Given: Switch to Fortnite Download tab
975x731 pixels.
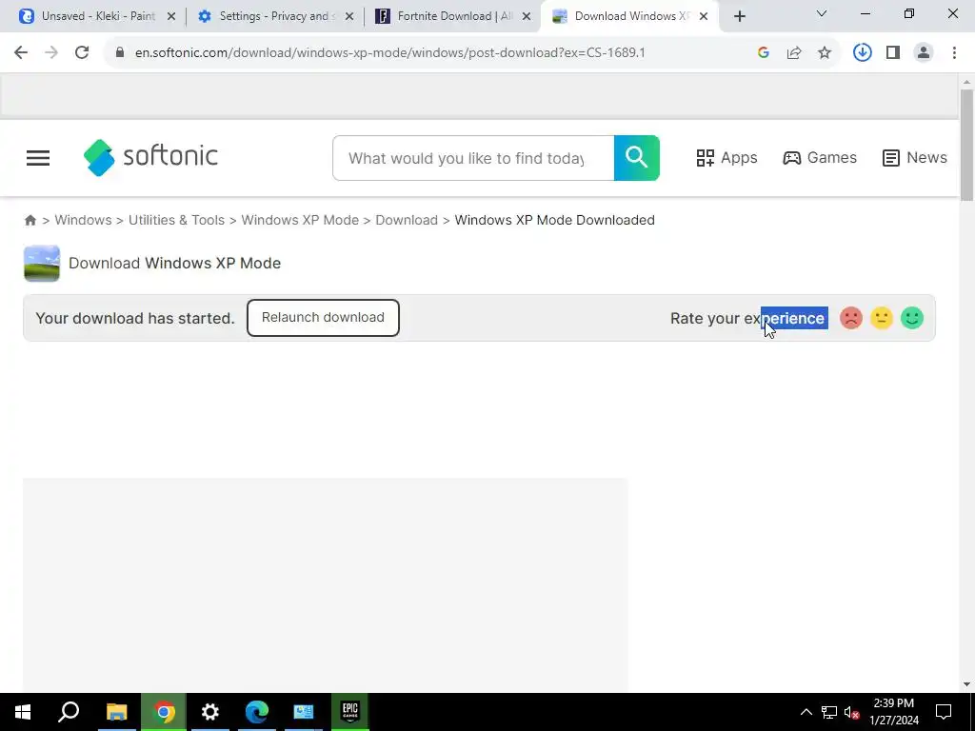Looking at the screenshot, I should click(452, 16).
